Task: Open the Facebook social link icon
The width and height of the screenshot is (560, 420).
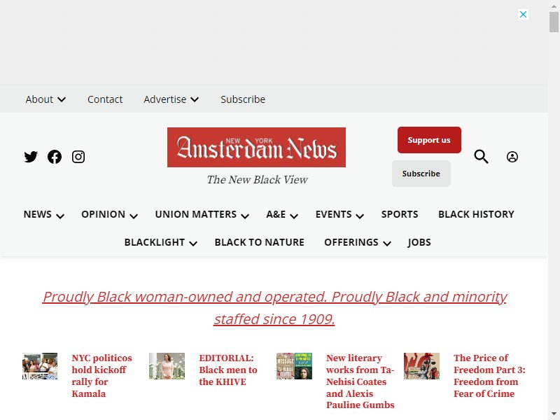Action: pyautogui.click(x=55, y=157)
